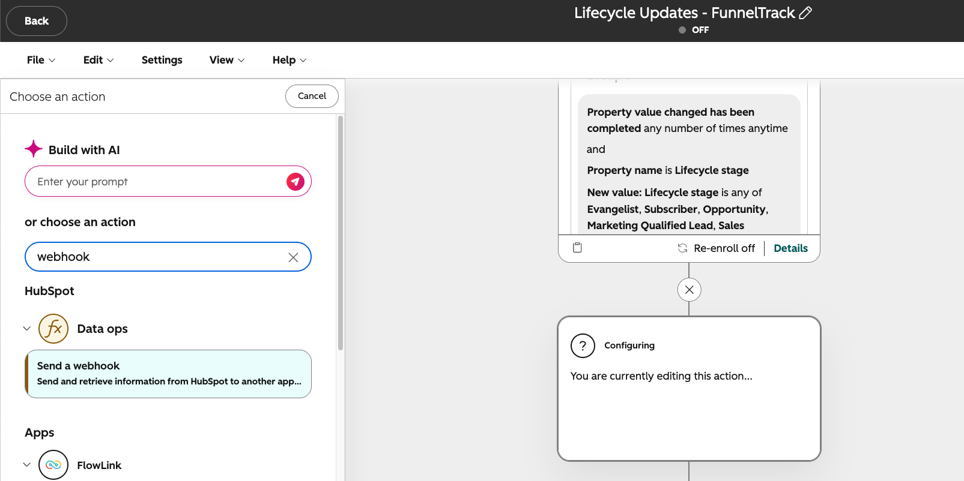Open the File menu

[x=41, y=60]
